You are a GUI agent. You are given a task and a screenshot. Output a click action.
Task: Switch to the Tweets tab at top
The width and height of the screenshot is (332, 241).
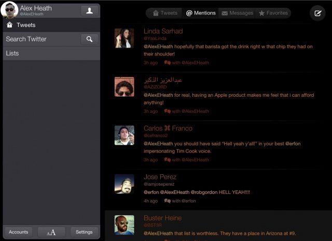coord(165,13)
